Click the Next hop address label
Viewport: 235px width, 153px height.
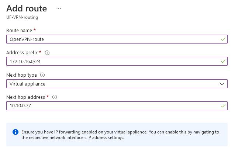pos(25,97)
